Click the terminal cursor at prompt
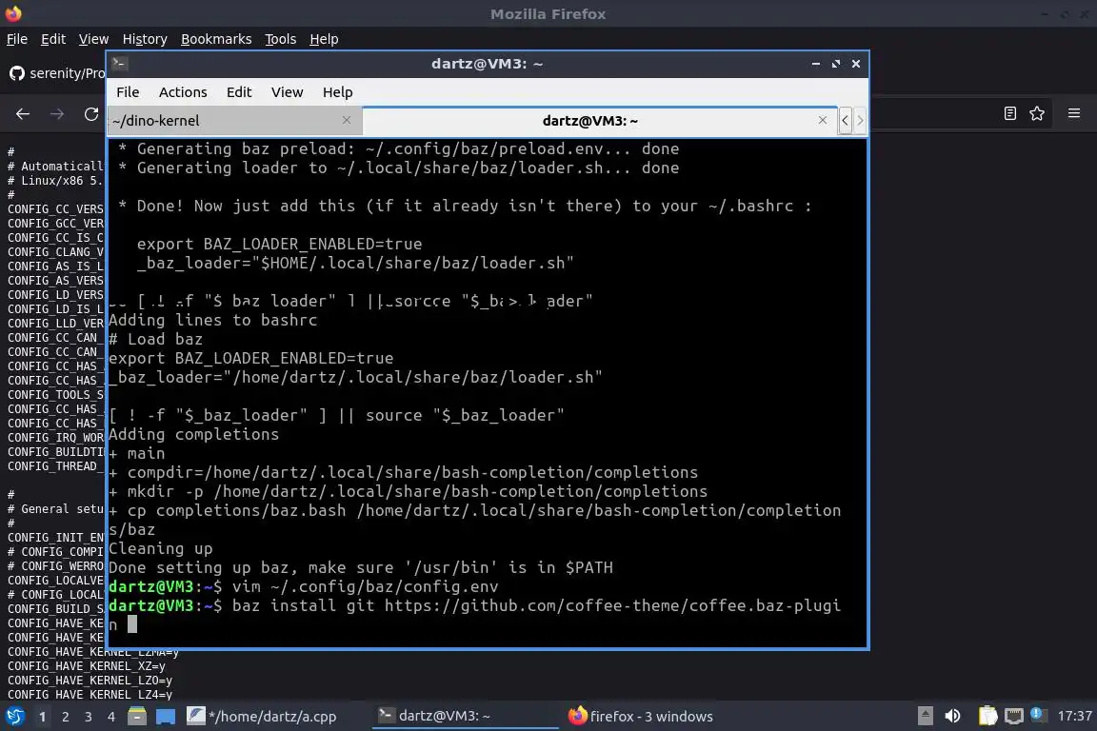 tap(133, 624)
